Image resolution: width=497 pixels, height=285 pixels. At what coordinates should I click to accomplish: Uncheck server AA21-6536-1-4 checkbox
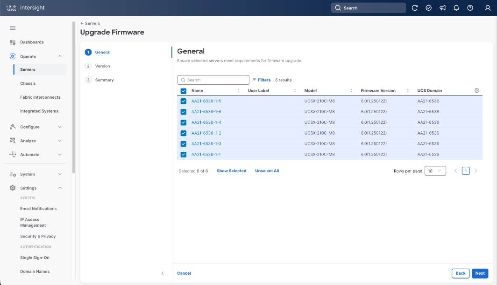(x=183, y=122)
